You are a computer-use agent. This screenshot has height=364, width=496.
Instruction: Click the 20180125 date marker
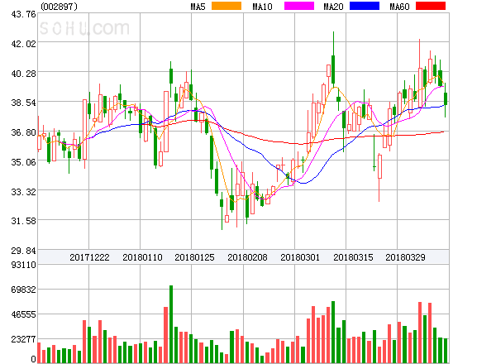[194, 257]
